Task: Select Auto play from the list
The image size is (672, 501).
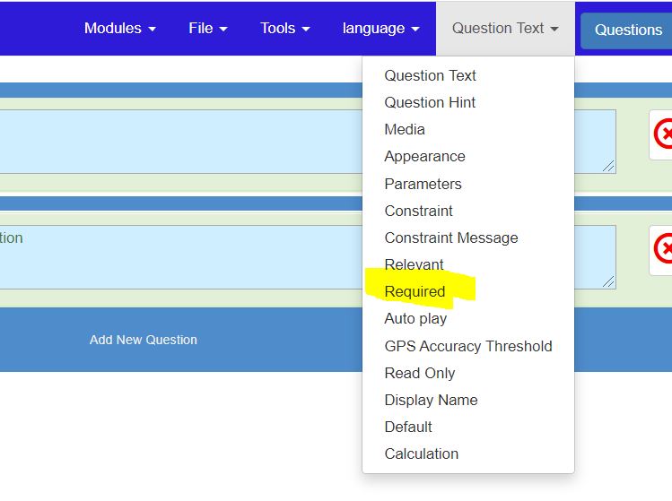Action: pos(415,318)
